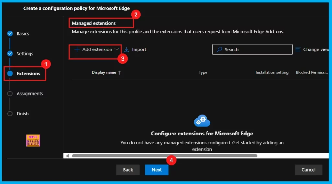Click the Finish empty step circle
332x184 pixels.
click(x=10, y=114)
